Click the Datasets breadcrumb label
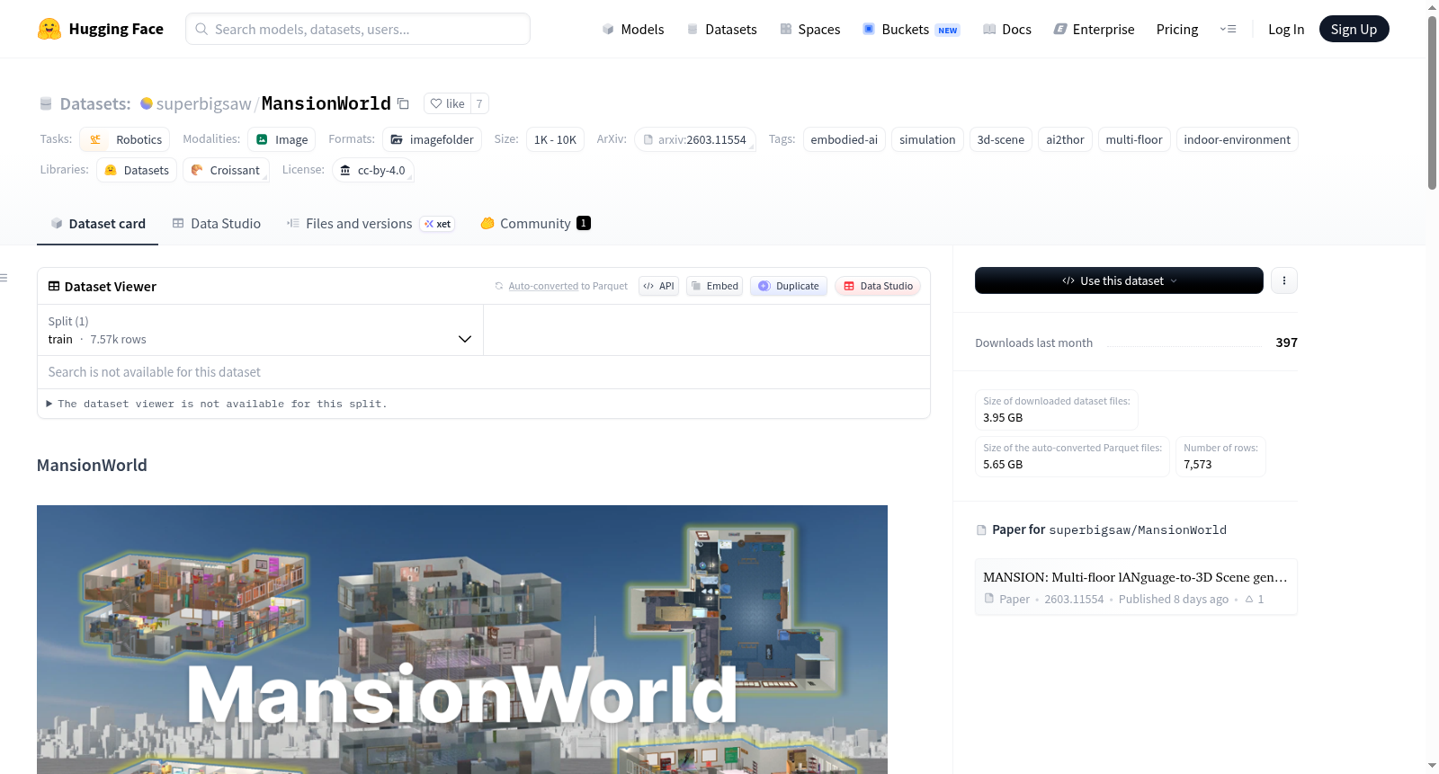This screenshot has height=774, width=1439. tap(95, 104)
